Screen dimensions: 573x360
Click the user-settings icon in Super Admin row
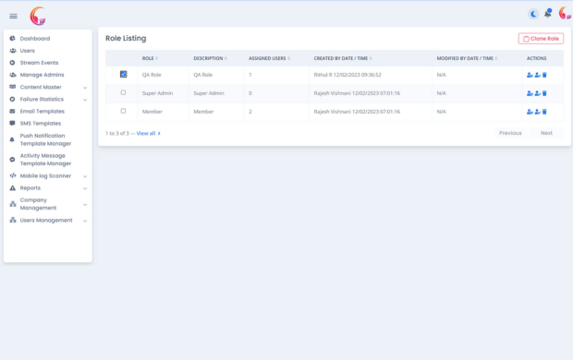(530, 93)
